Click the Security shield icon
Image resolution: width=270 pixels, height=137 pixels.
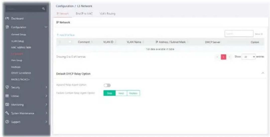(7, 87)
